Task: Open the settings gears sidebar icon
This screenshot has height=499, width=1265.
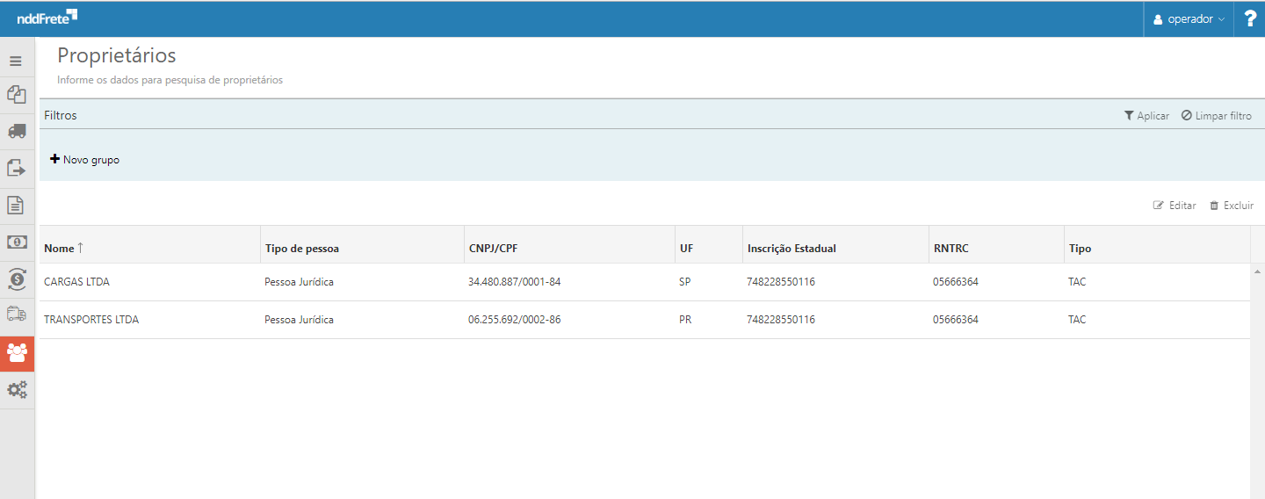Action: click(x=17, y=389)
